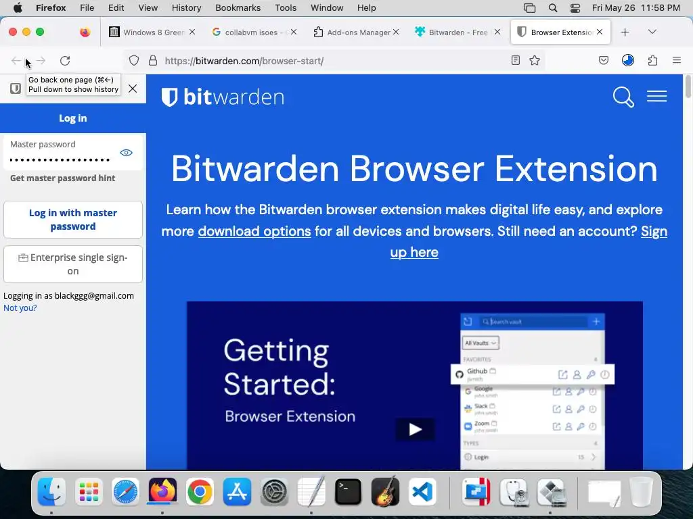Open the History menu

click(x=186, y=7)
